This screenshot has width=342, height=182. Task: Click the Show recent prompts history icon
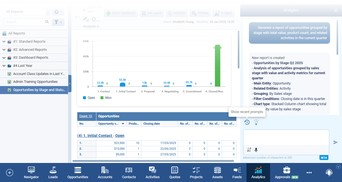247,122
